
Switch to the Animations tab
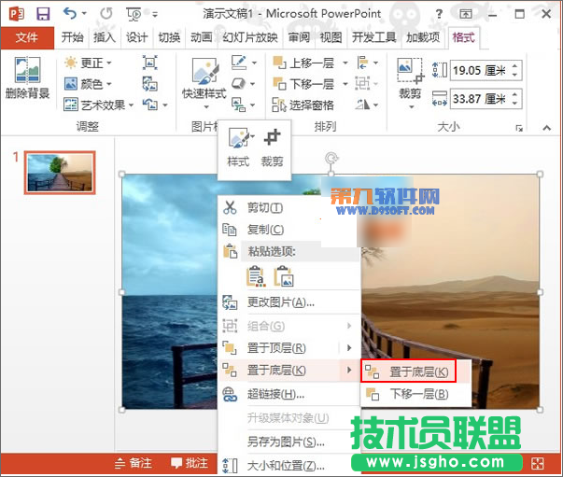tap(201, 37)
